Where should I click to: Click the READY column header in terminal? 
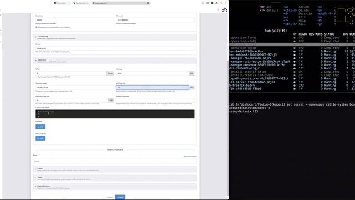pyautogui.click(x=303, y=34)
